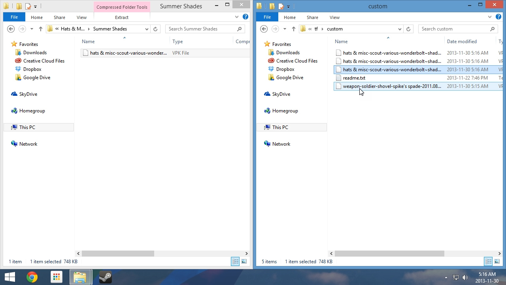Viewport: 506px width, 285px height.
Task: Switch custom window to details view
Action: click(488, 262)
